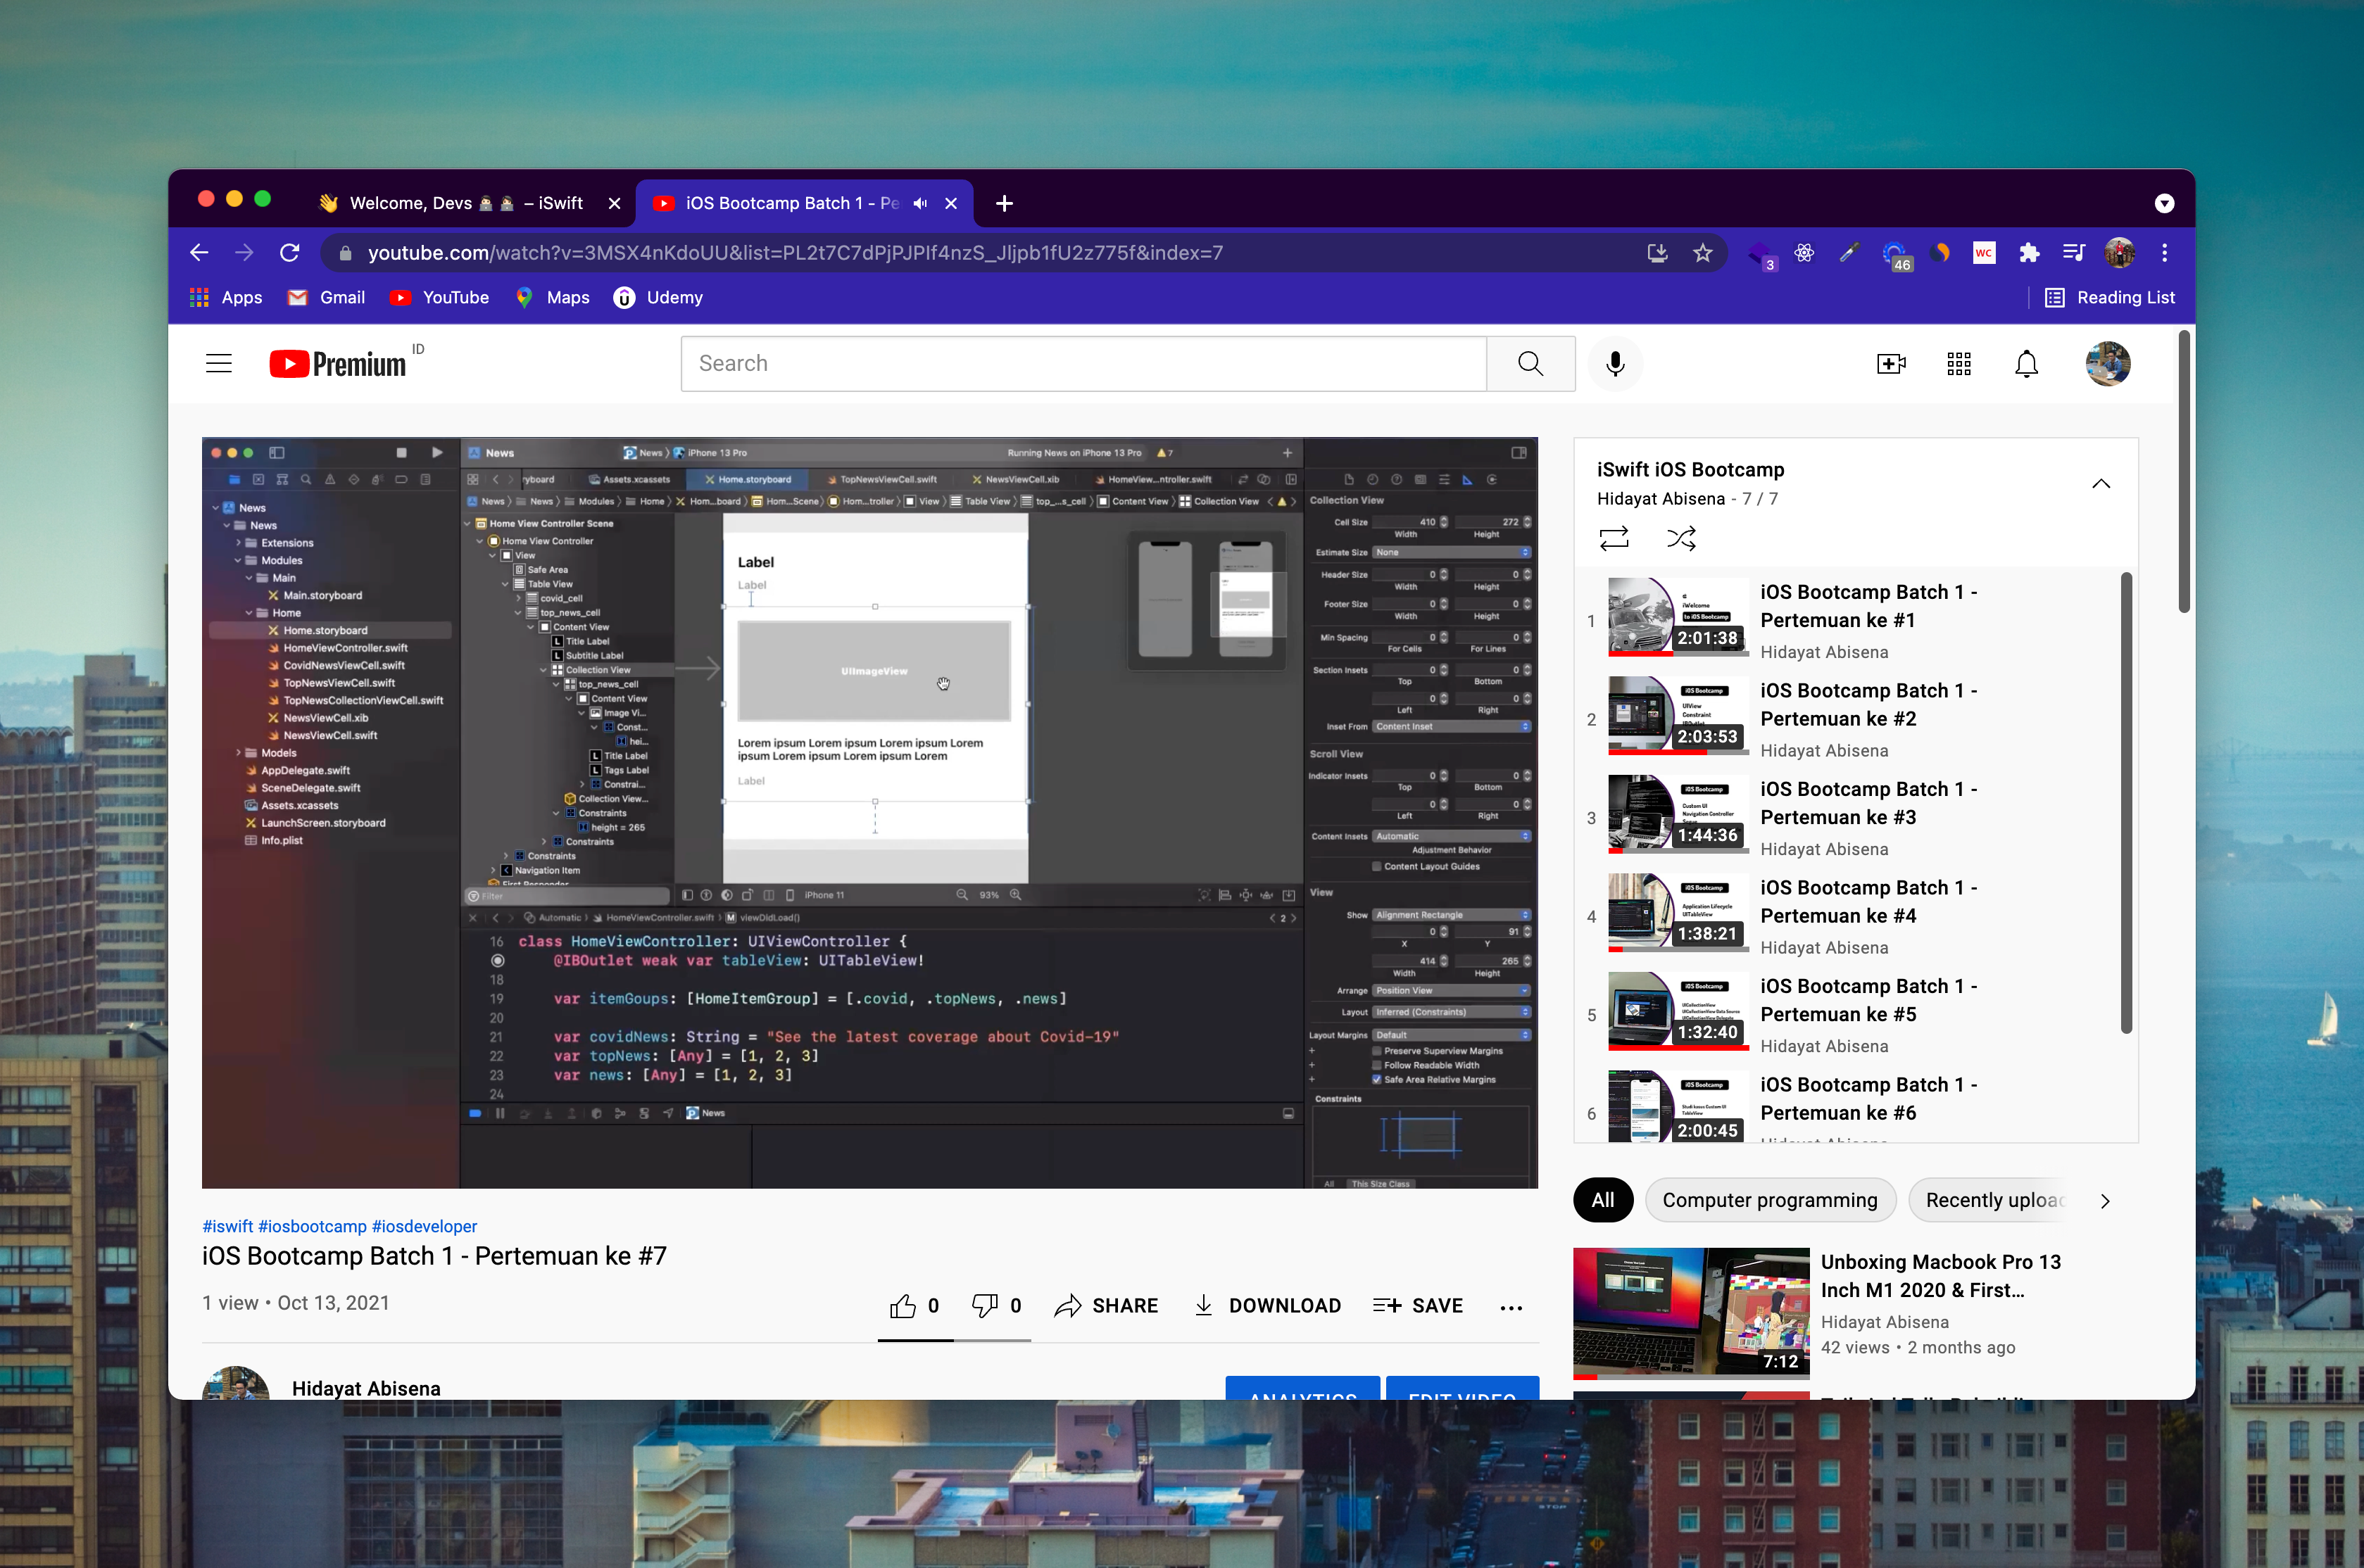Click the SAVE button
The width and height of the screenshot is (2364, 1568).
1418,1306
